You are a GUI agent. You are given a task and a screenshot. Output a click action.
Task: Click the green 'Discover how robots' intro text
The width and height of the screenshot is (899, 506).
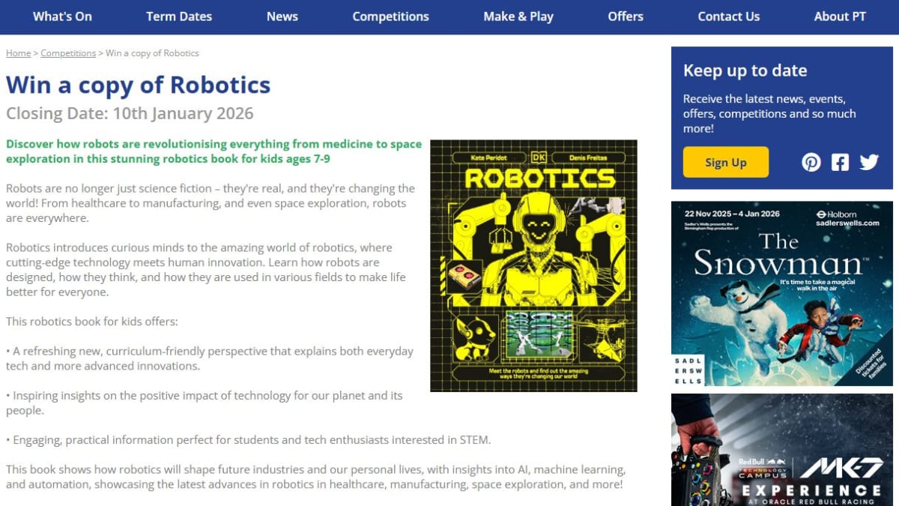click(214, 151)
